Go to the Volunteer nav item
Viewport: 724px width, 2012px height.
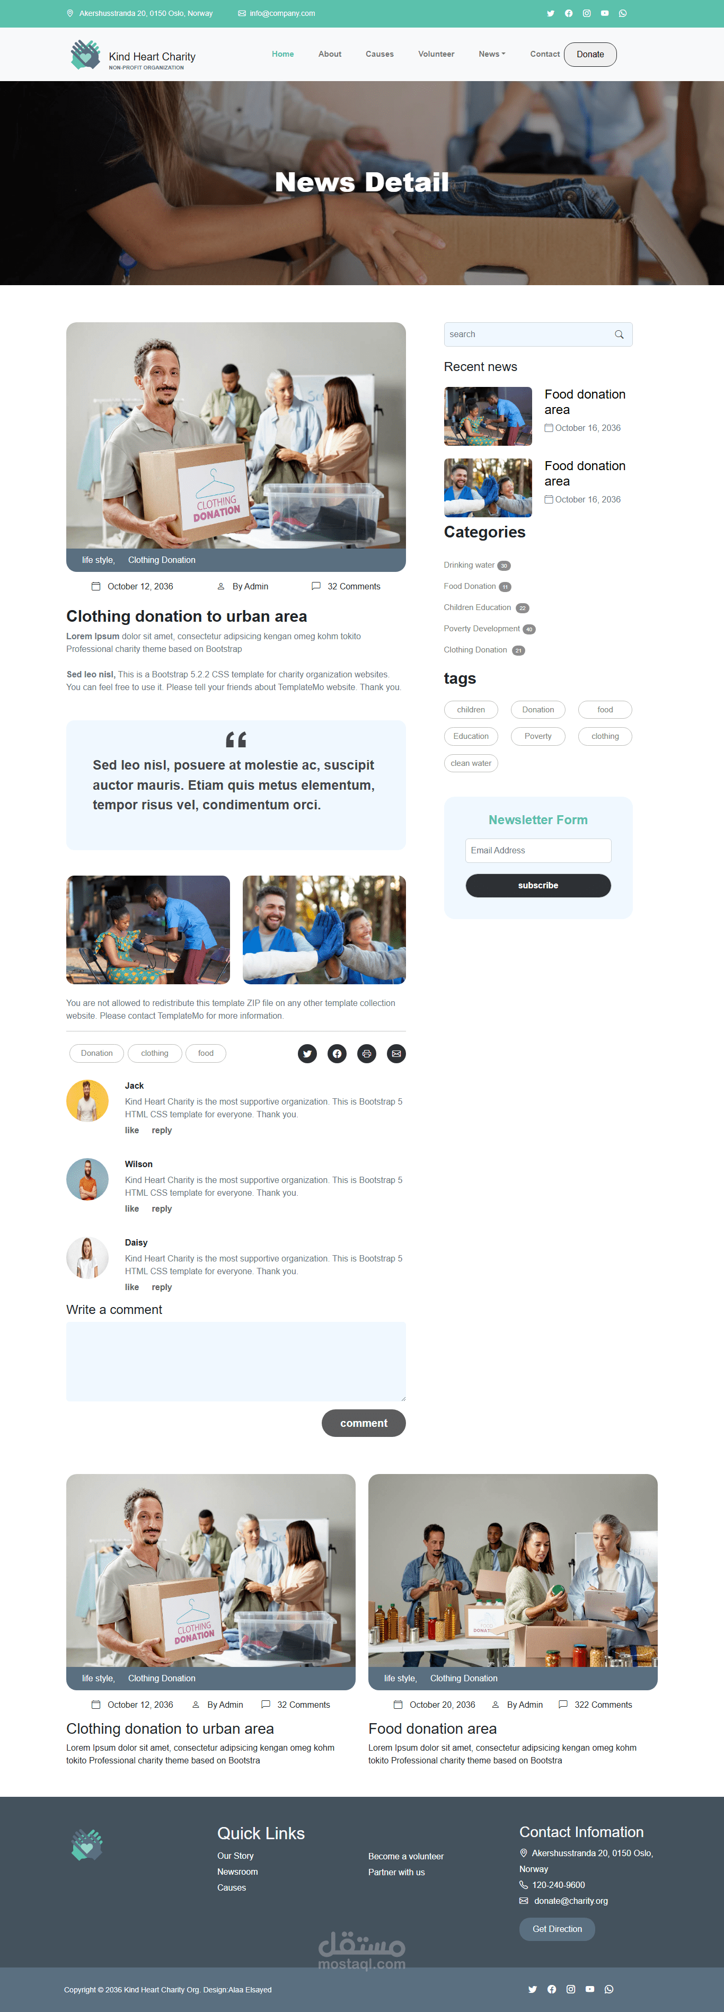[x=436, y=54]
